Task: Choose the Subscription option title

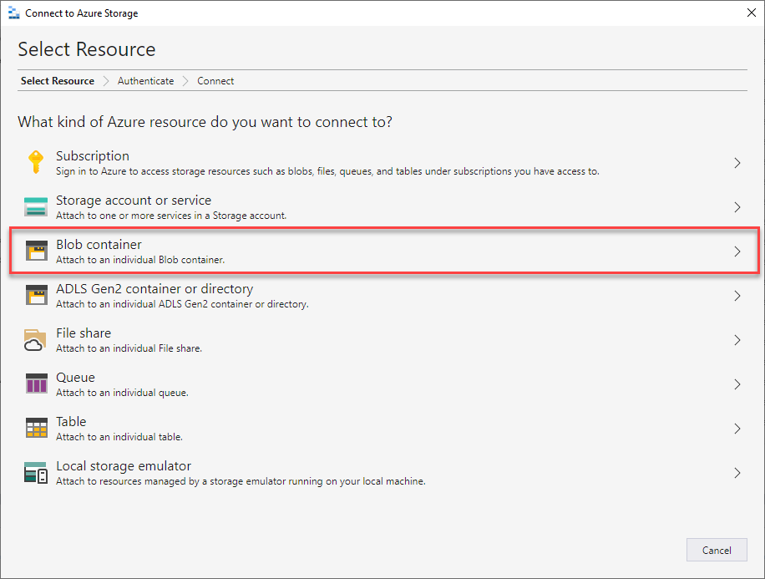Action: coord(93,155)
